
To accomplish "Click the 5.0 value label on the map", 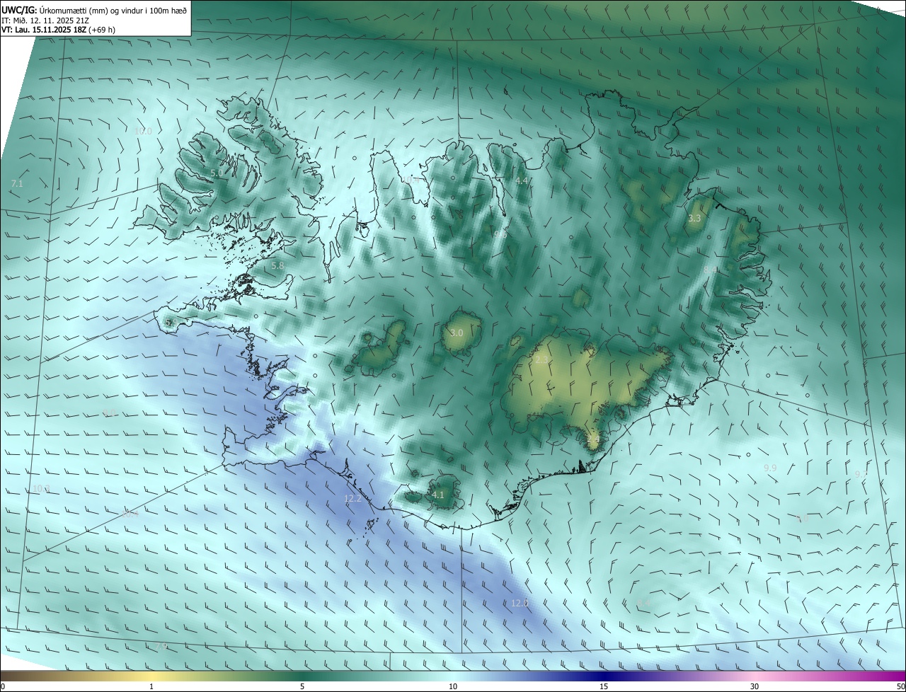I will coord(217,173).
